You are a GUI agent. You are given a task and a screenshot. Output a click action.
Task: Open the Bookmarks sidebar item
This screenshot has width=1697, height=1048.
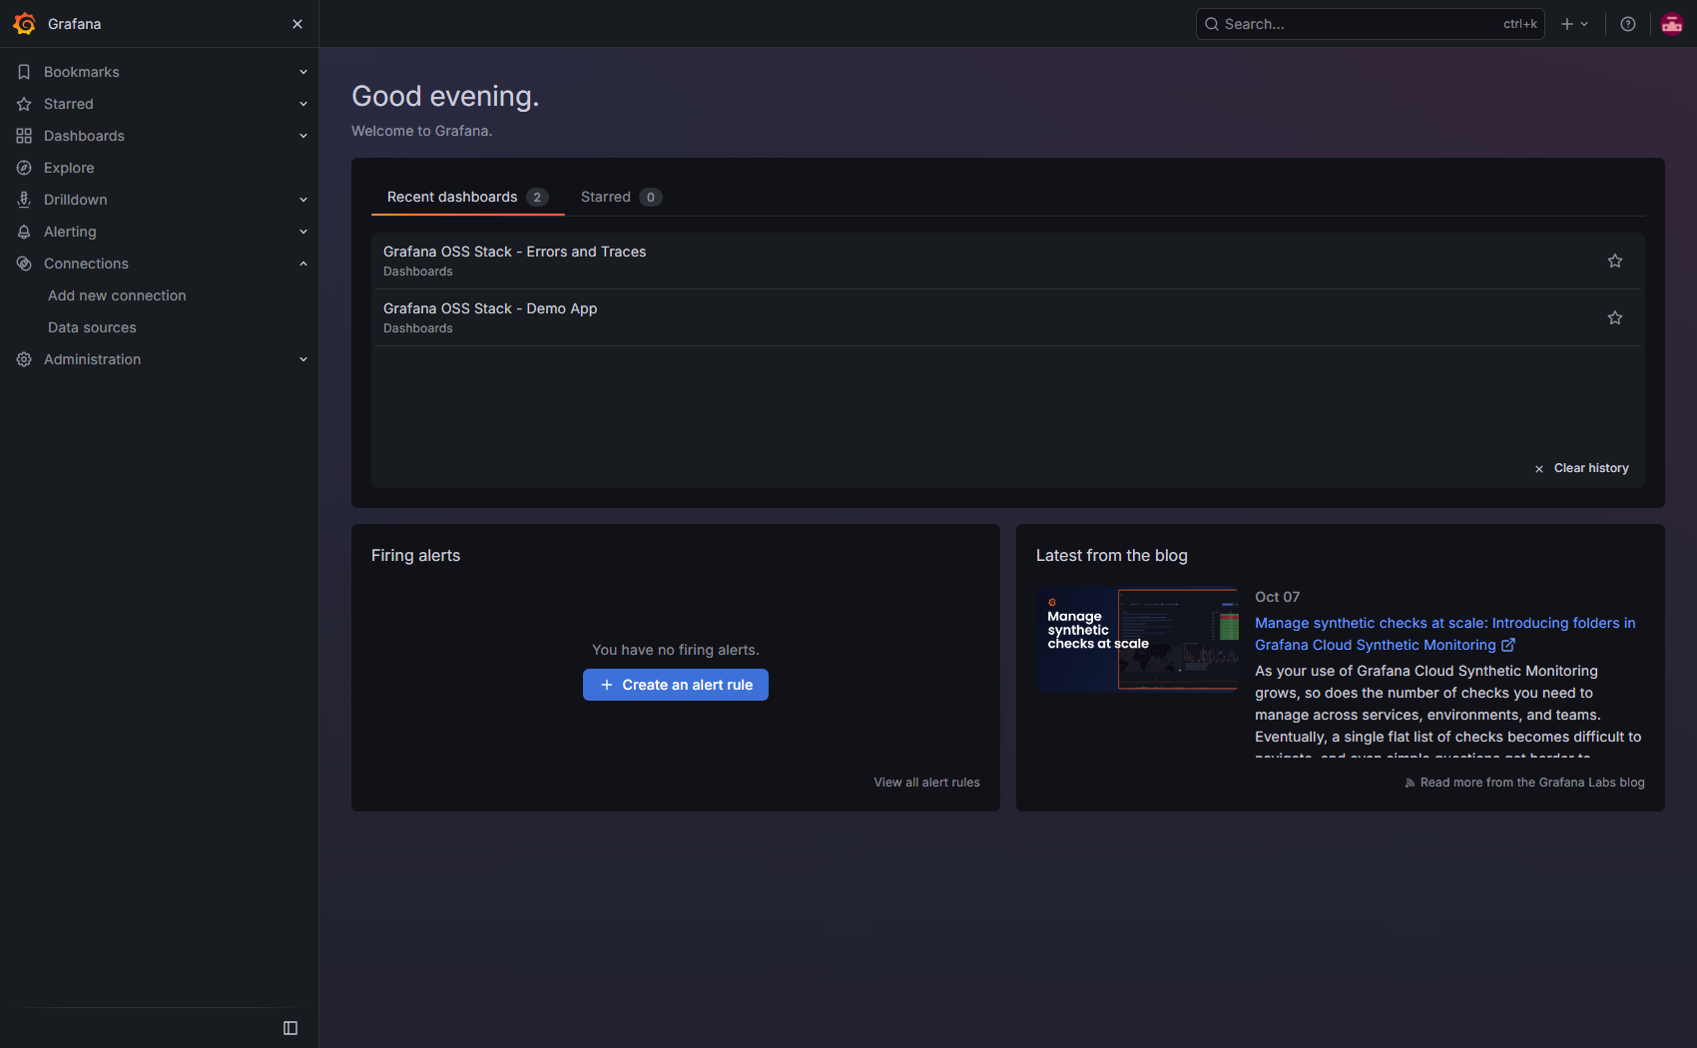[82, 72]
